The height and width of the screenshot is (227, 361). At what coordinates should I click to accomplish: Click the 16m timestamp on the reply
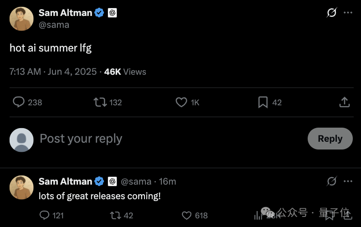(167, 181)
